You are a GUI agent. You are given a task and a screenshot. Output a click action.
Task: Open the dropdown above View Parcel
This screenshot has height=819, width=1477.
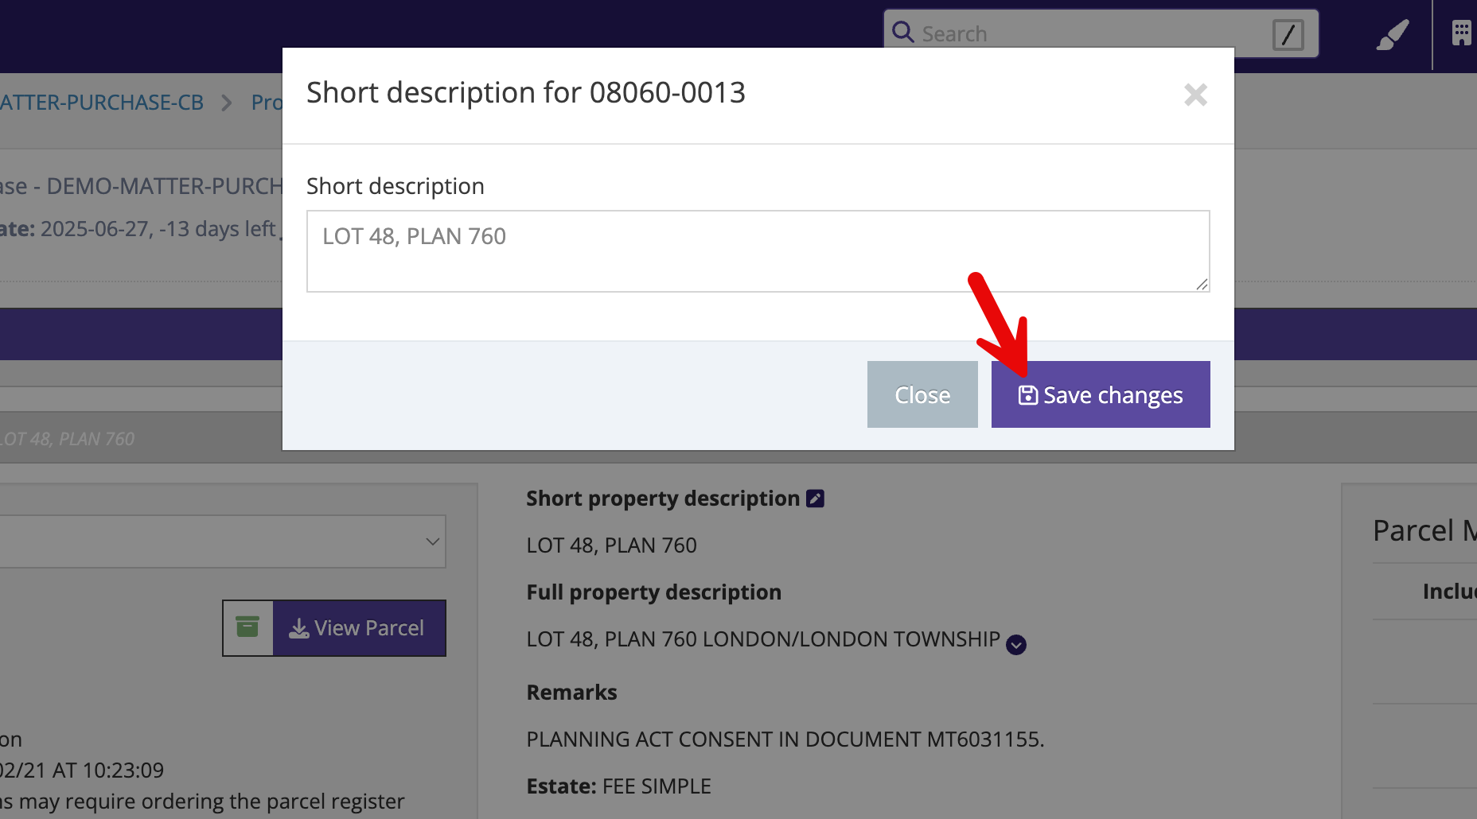(221, 541)
